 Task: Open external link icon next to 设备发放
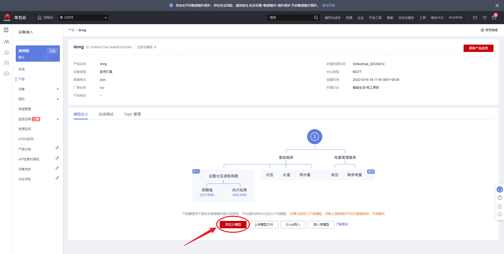point(57,168)
